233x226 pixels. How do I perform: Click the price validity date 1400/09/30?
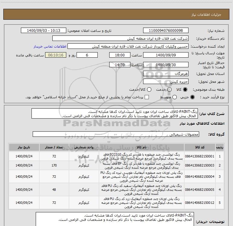tap(166, 65)
